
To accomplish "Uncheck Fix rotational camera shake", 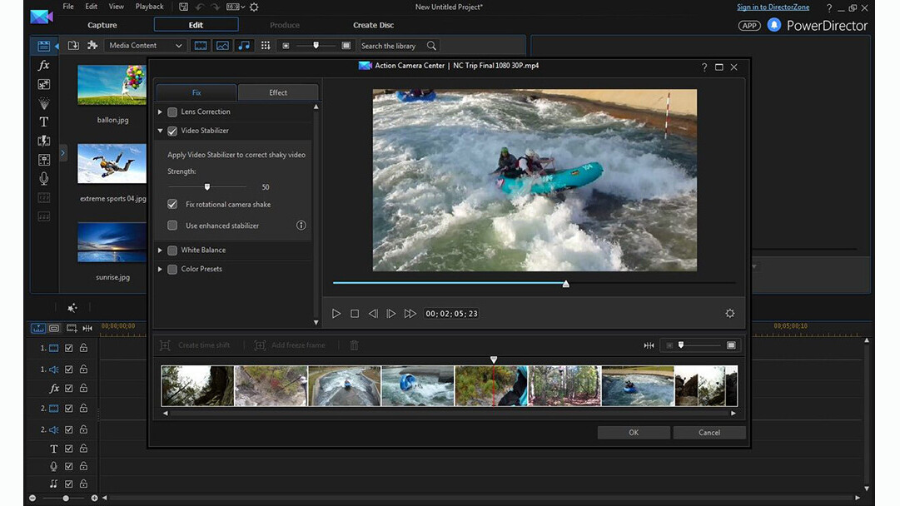I will pyautogui.click(x=172, y=204).
